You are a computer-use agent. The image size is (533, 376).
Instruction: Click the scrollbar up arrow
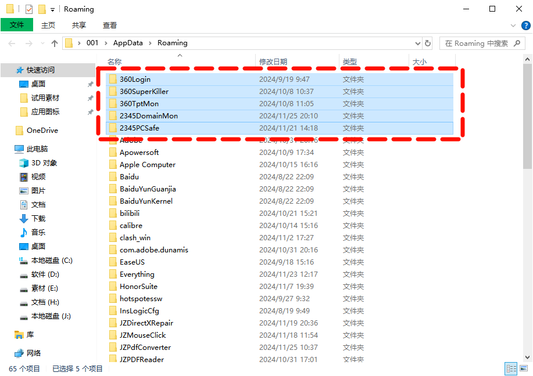pos(527,59)
